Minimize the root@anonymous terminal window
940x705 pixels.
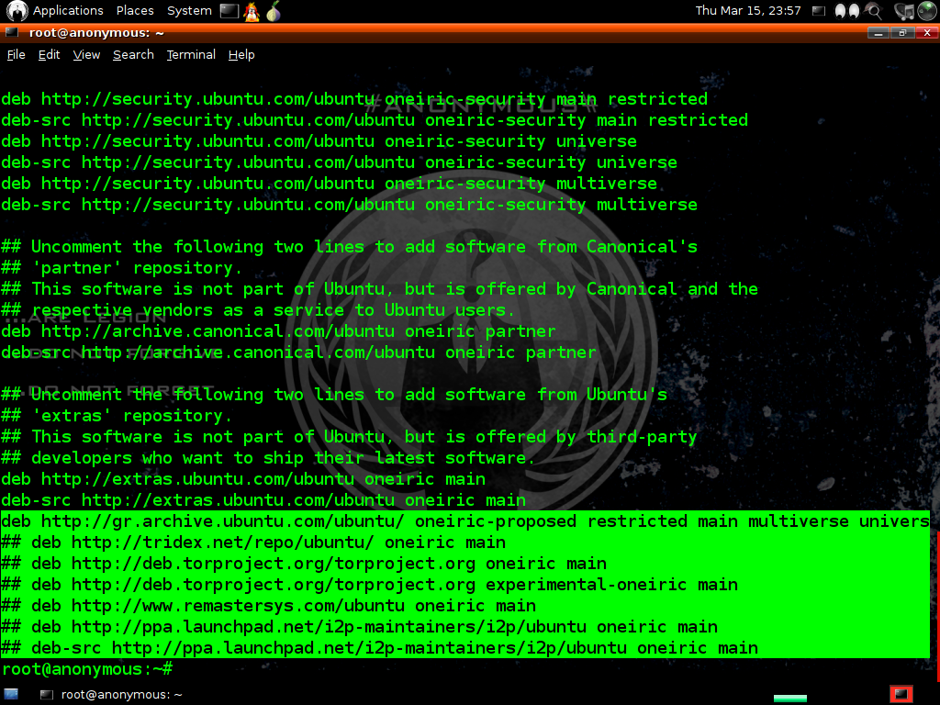(878, 33)
